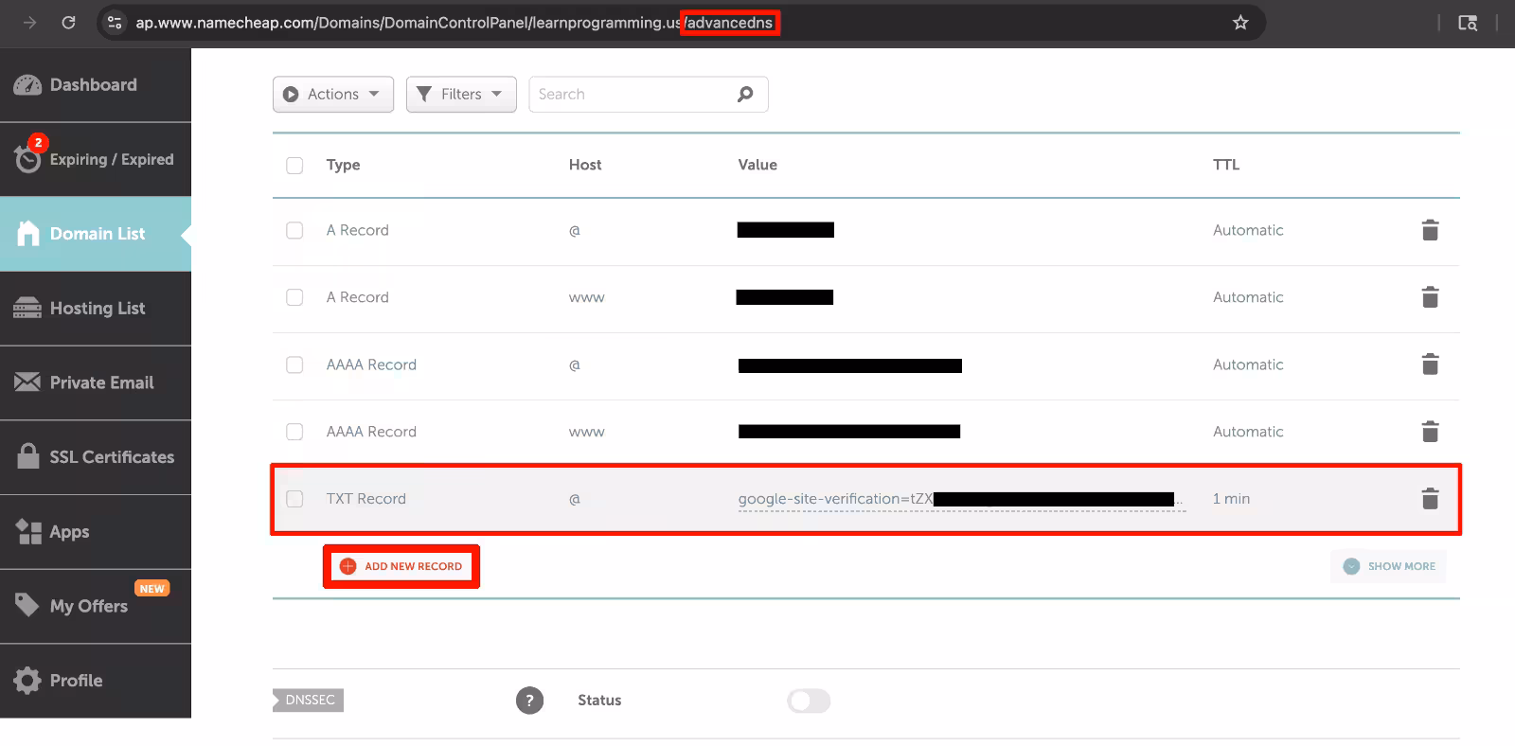The image size is (1515, 746).
Task: Click the browser address bar URL
Action: pyautogui.click(x=454, y=23)
